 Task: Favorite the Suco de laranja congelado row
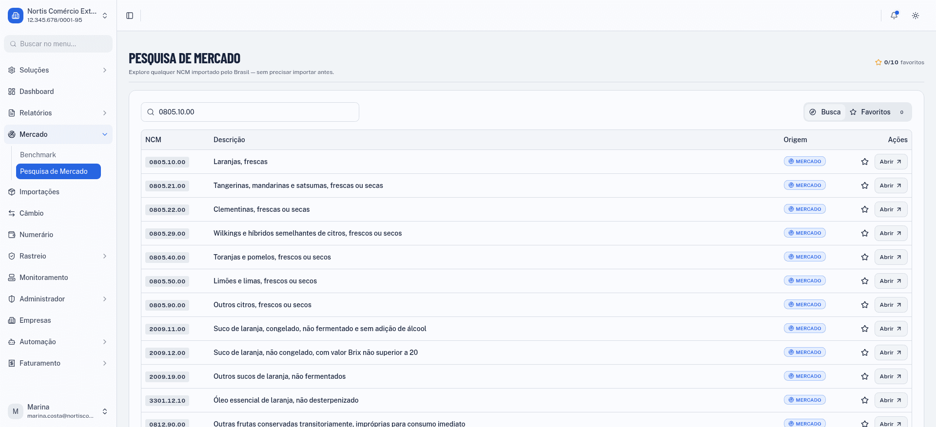coord(865,329)
